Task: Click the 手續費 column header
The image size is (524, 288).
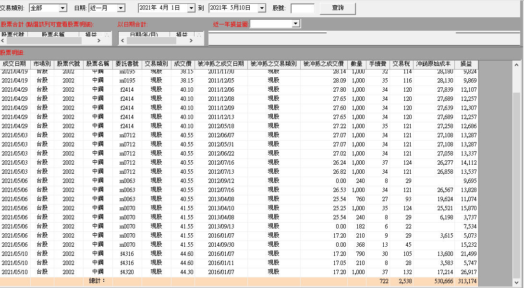Action: [378, 64]
